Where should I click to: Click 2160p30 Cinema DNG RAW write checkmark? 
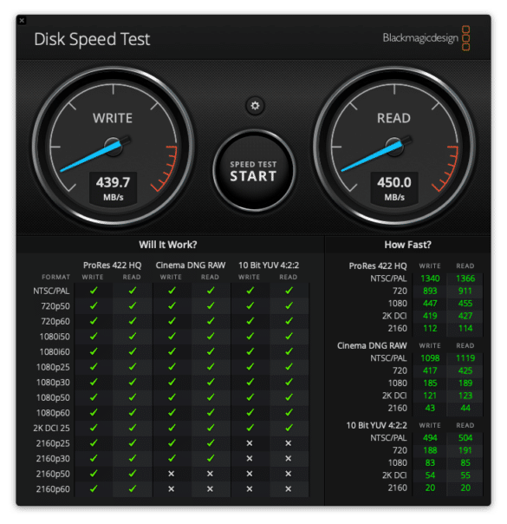pyautogui.click(x=172, y=458)
